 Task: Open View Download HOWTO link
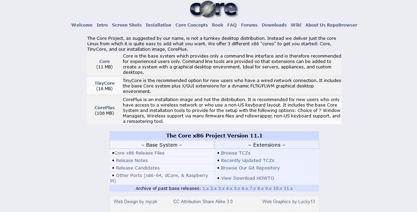(x=247, y=178)
